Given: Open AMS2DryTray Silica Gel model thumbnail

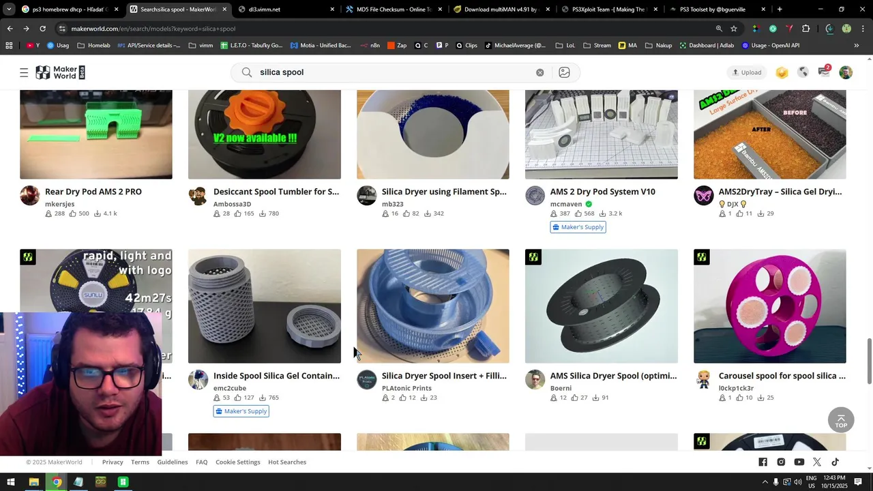Looking at the screenshot, I should (770, 134).
